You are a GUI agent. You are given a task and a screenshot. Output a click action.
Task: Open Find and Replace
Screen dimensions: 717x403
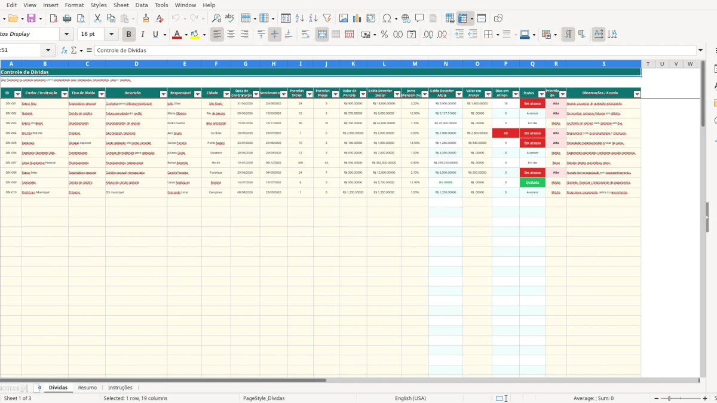click(216, 19)
